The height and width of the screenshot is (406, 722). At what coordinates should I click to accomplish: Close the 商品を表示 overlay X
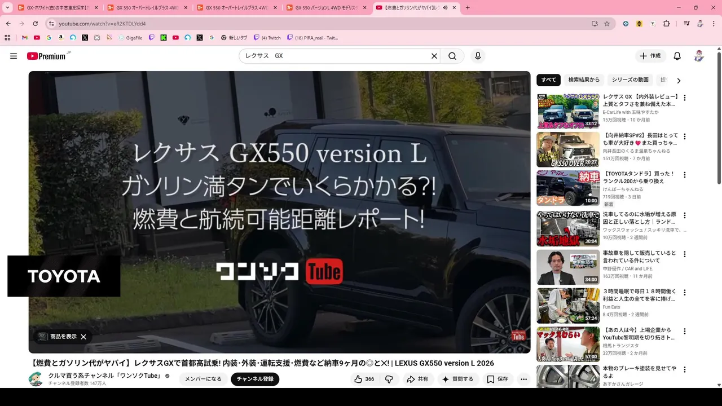[83, 337]
